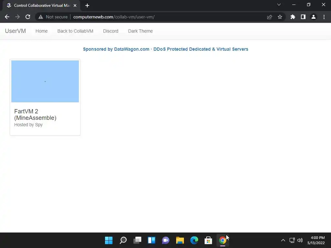Select the Control Collaborative Virtual Machine tab

pos(41,5)
